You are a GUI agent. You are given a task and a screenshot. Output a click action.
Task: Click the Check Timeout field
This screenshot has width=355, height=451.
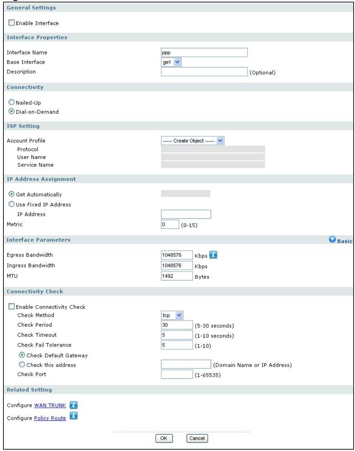(177, 335)
